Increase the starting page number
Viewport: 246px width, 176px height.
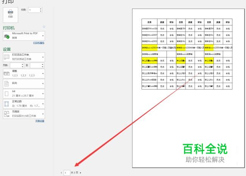[x=23, y=64]
